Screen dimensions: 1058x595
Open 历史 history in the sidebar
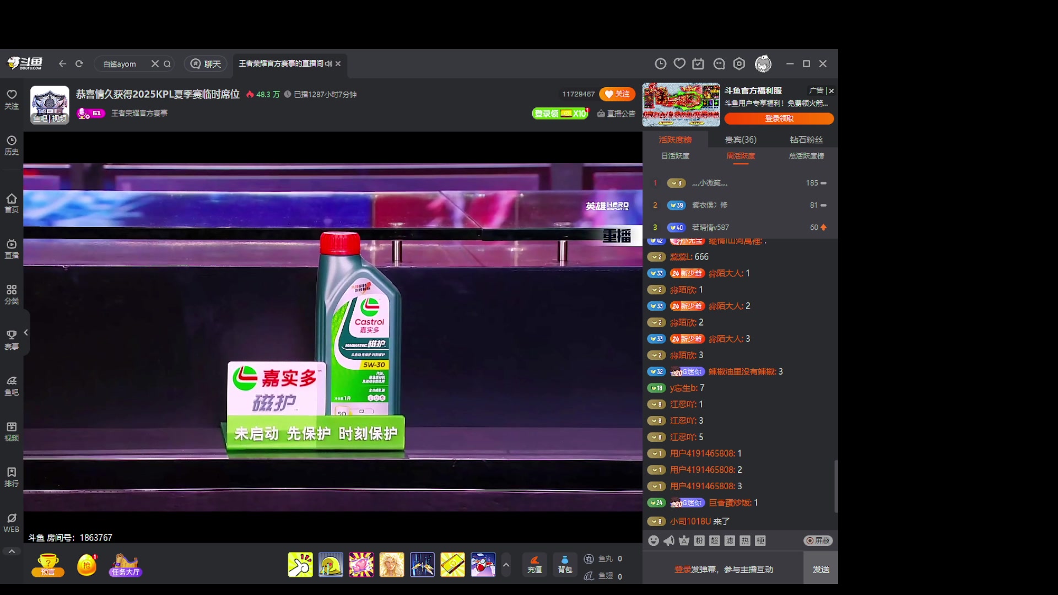[x=12, y=145]
